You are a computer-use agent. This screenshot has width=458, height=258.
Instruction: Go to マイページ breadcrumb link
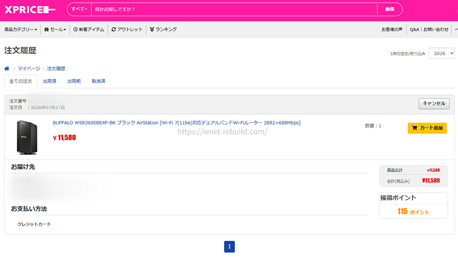(x=29, y=69)
